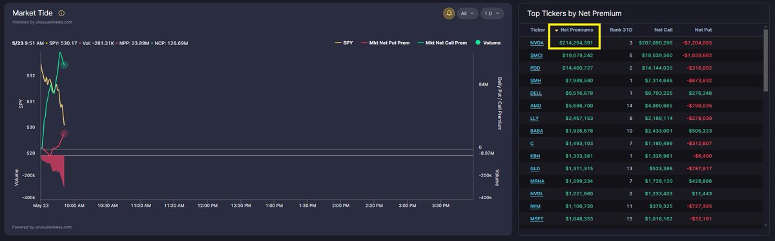Select IWM net put value -$727,395

pyautogui.click(x=699, y=206)
